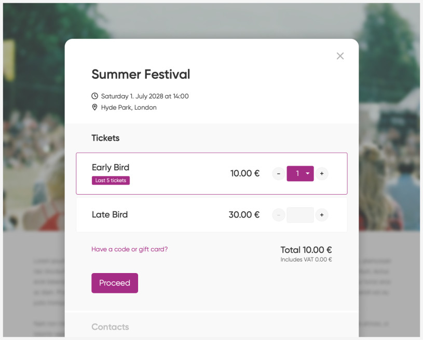Click the location pin icon
This screenshot has height=340, width=423.
94,107
